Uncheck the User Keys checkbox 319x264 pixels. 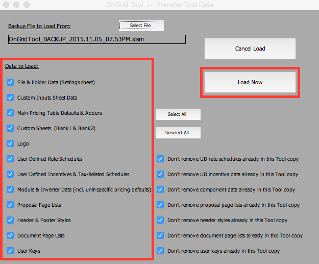tap(11, 251)
